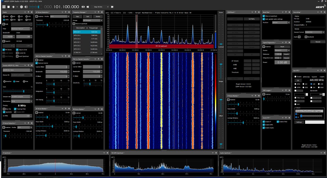This screenshot has height=178, width=327.
Task: Click the Record button
Action: 318,42
